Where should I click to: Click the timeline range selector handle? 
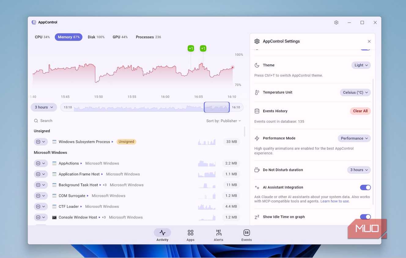pyautogui.click(x=217, y=107)
